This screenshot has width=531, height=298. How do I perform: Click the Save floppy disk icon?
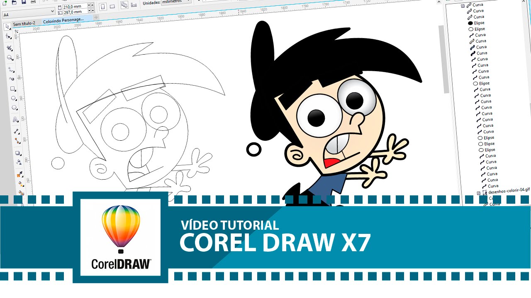24,2
